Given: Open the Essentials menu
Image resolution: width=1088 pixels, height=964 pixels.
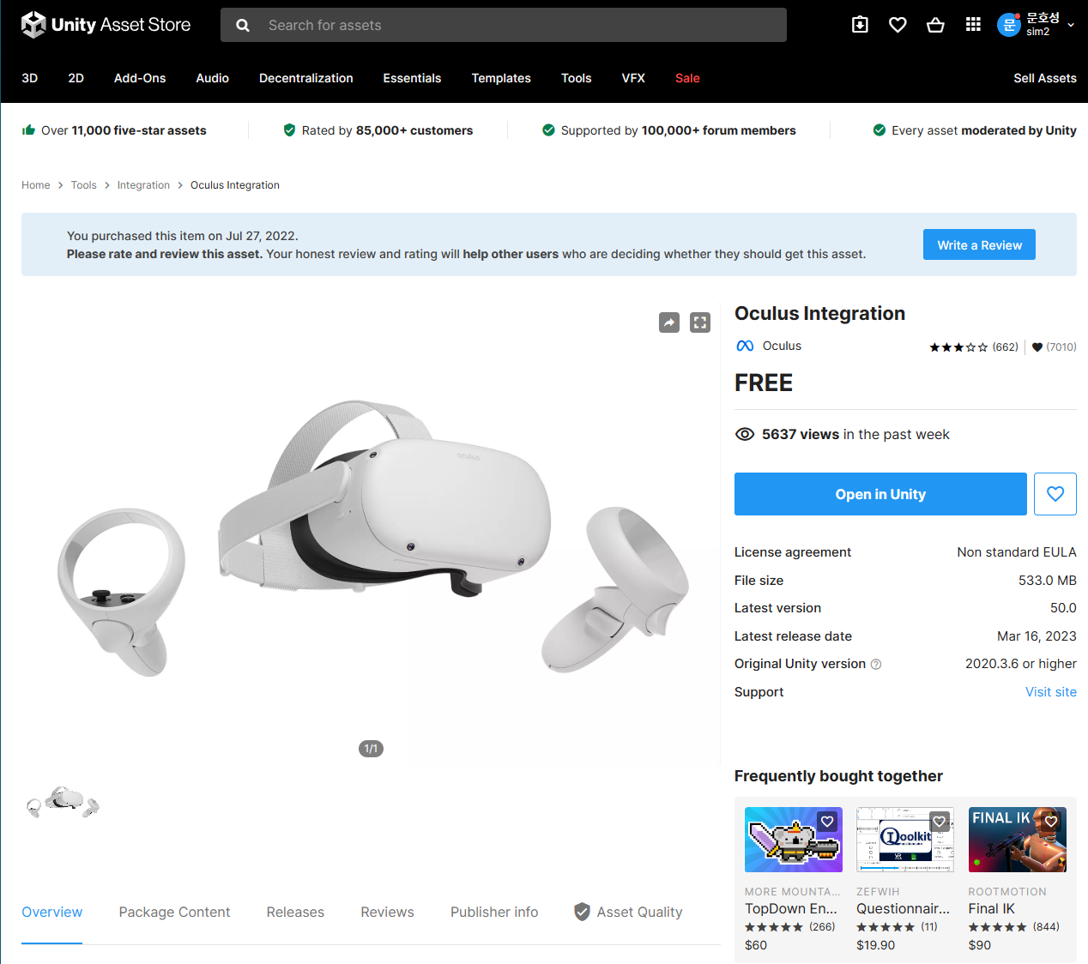Looking at the screenshot, I should tap(412, 78).
